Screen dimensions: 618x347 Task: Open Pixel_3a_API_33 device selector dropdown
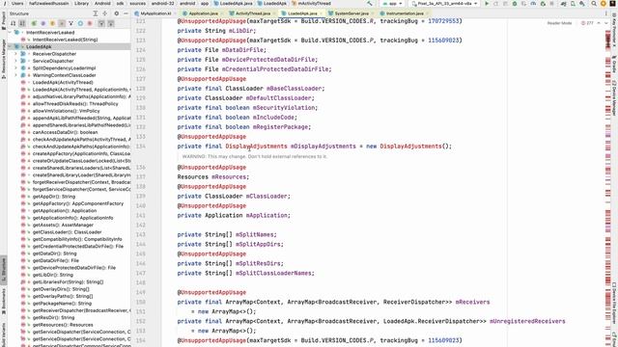(x=444, y=4)
